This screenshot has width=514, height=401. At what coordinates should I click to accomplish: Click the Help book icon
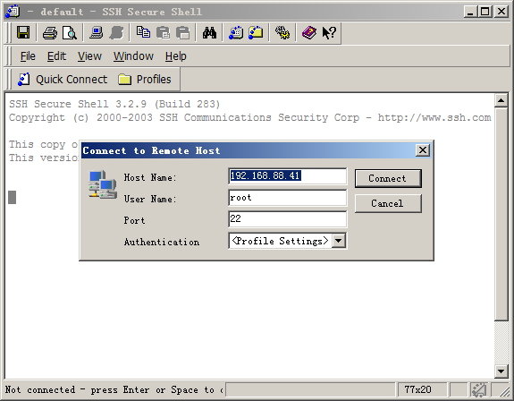308,33
